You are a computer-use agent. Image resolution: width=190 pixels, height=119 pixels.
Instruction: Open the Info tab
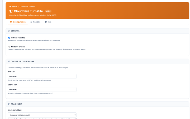[48, 22]
